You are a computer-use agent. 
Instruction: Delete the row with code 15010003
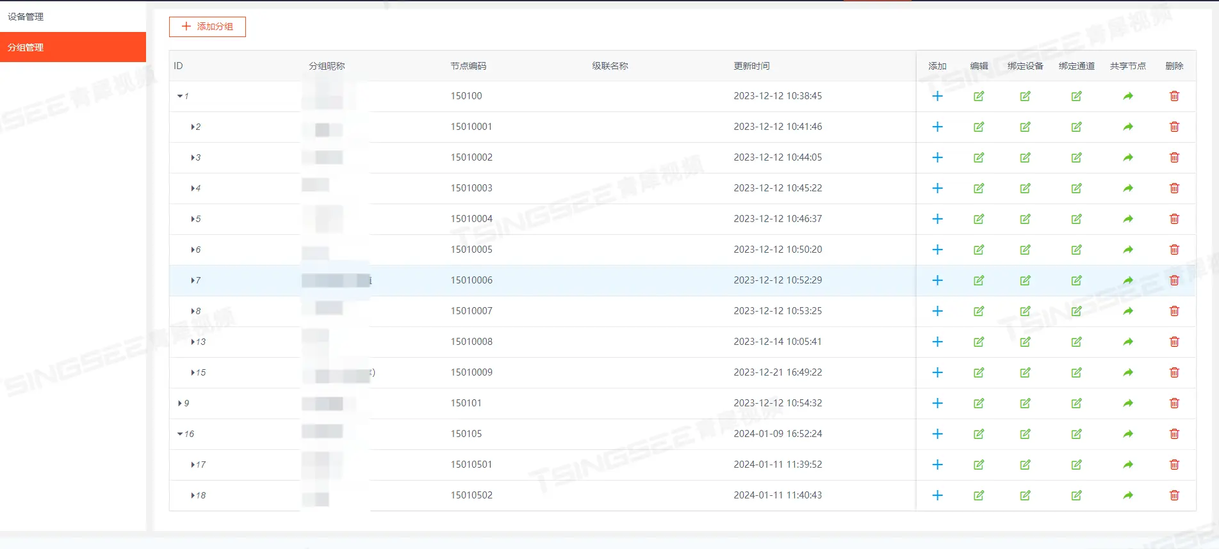pyautogui.click(x=1174, y=188)
